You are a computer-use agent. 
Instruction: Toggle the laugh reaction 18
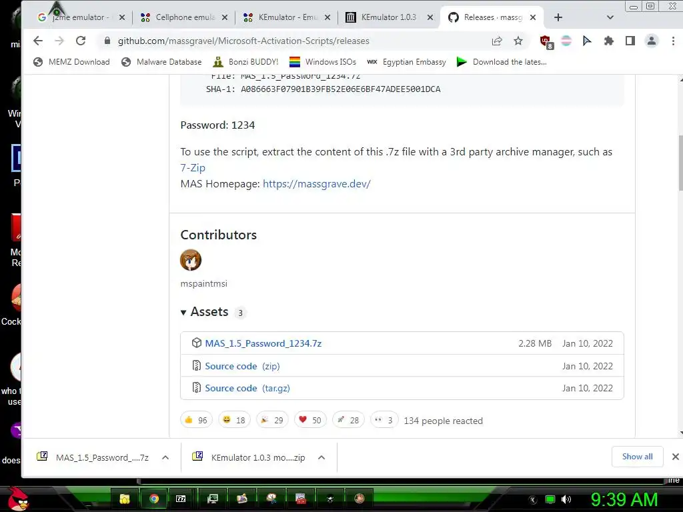click(x=234, y=420)
